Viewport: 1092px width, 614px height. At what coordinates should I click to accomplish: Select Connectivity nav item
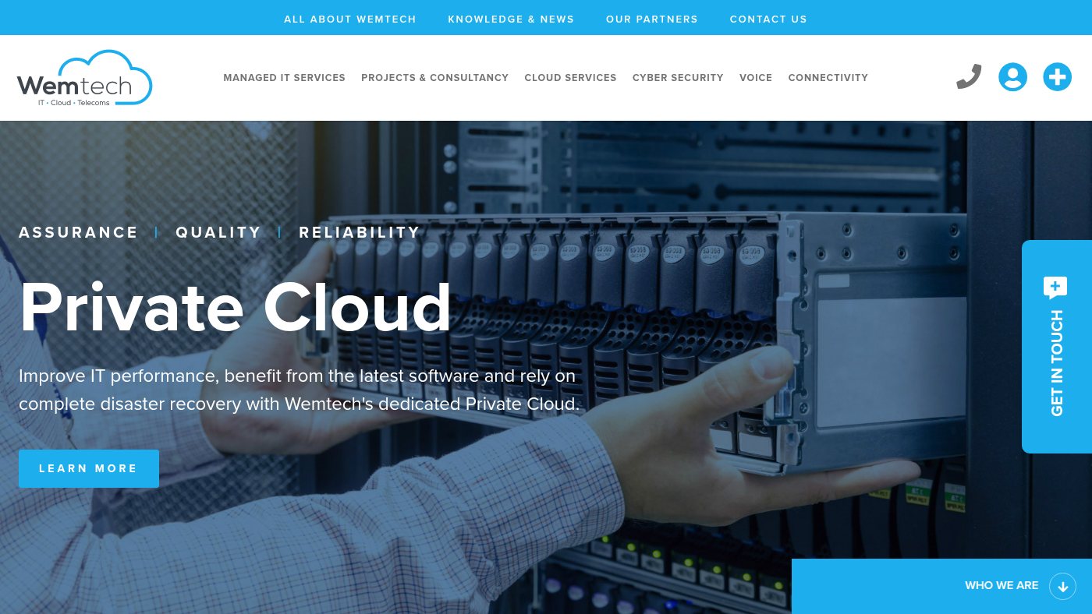point(828,78)
